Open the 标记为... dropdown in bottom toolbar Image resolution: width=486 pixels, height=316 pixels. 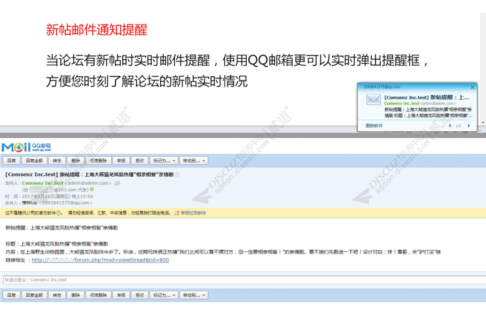click(x=163, y=294)
